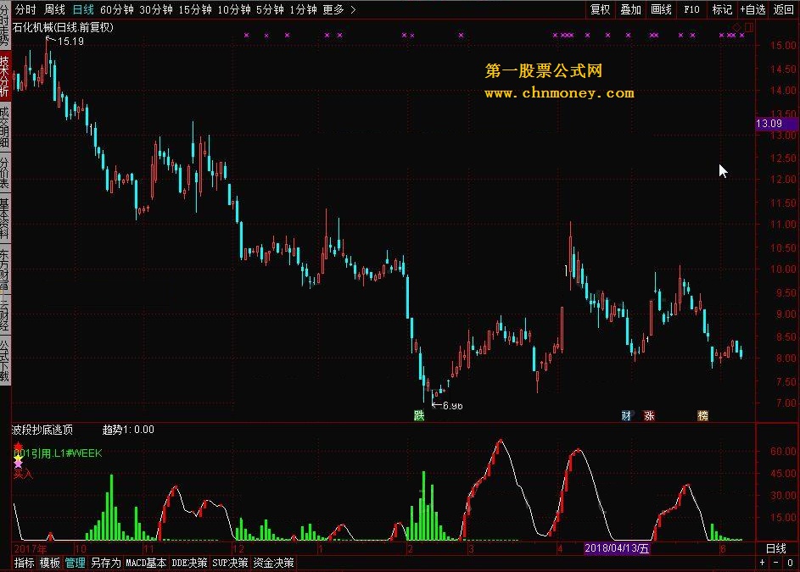Click the 6.96 low price annotation
The image size is (800, 572).
tap(452, 406)
